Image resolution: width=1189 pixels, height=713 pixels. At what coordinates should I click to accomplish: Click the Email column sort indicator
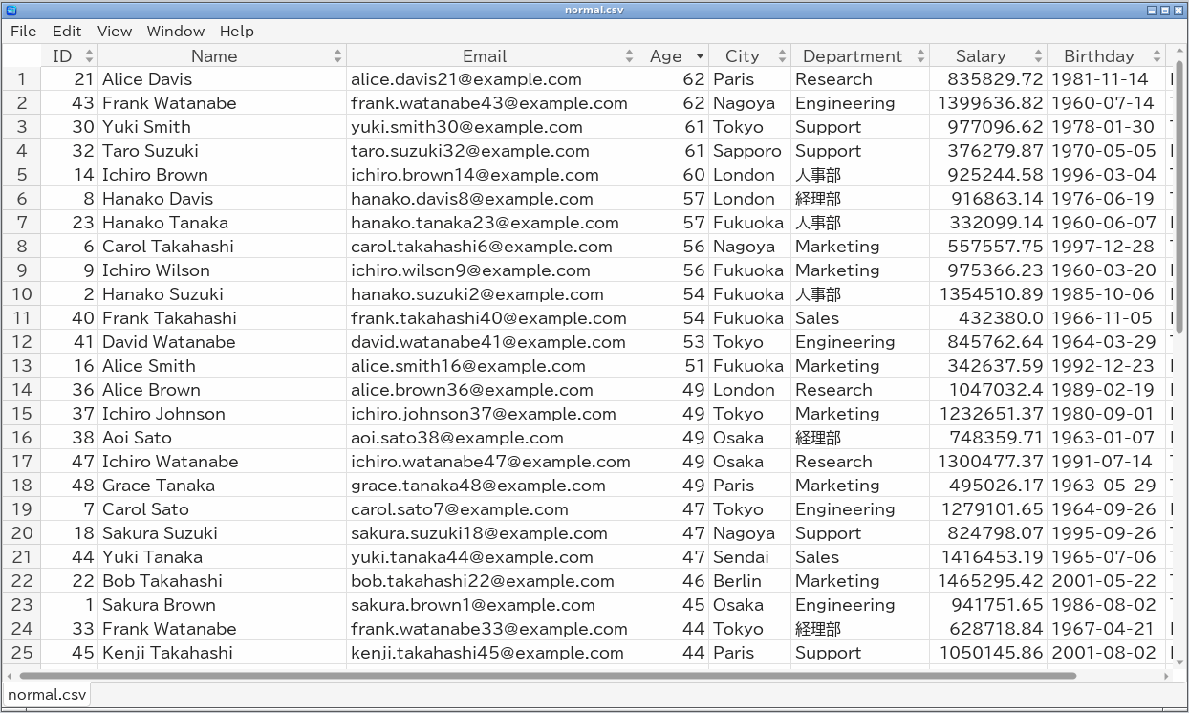click(x=629, y=56)
